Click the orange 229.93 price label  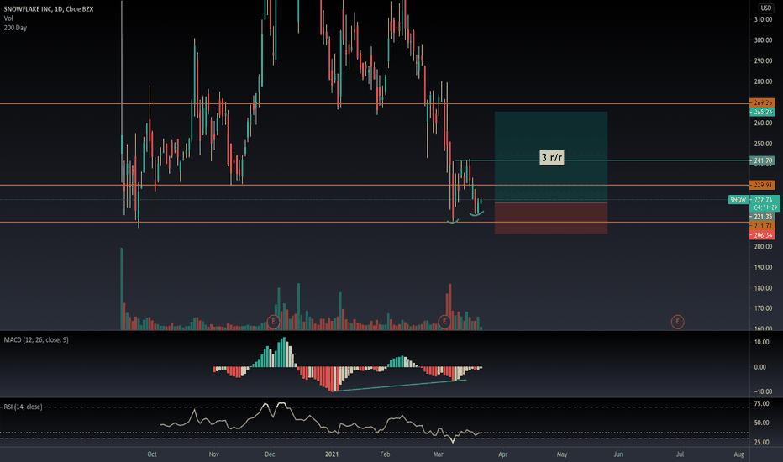763,186
